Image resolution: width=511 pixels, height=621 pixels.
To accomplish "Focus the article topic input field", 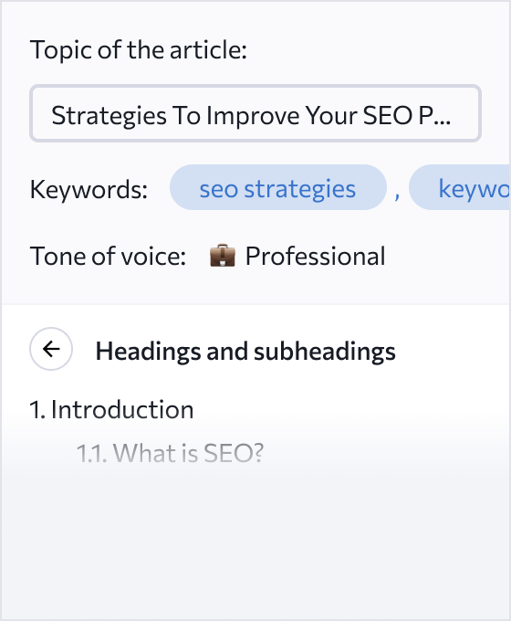I will (255, 113).
